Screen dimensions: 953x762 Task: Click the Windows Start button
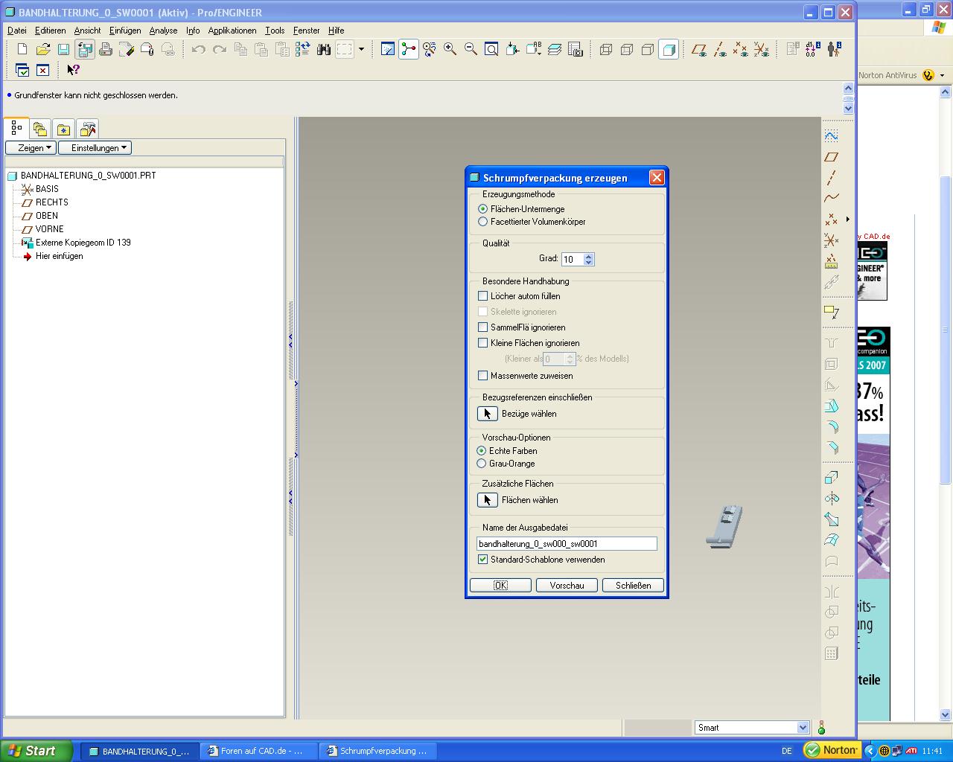tap(36, 751)
